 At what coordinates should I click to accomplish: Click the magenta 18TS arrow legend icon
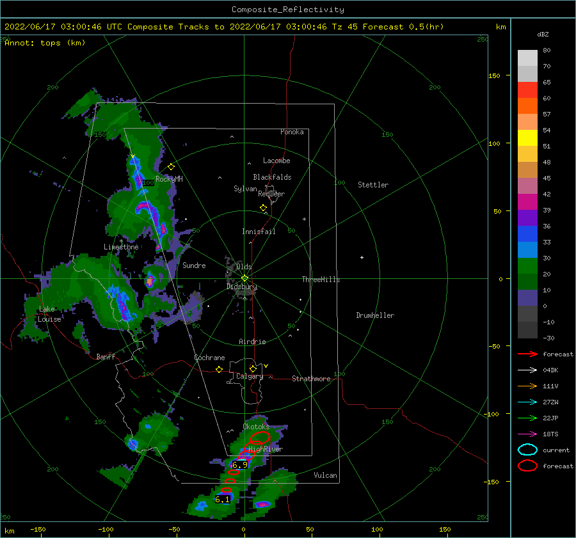click(x=527, y=434)
